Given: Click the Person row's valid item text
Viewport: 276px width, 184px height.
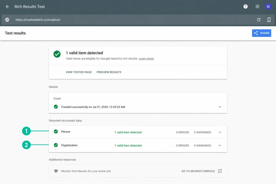Looking at the screenshot, I should coord(128,132).
